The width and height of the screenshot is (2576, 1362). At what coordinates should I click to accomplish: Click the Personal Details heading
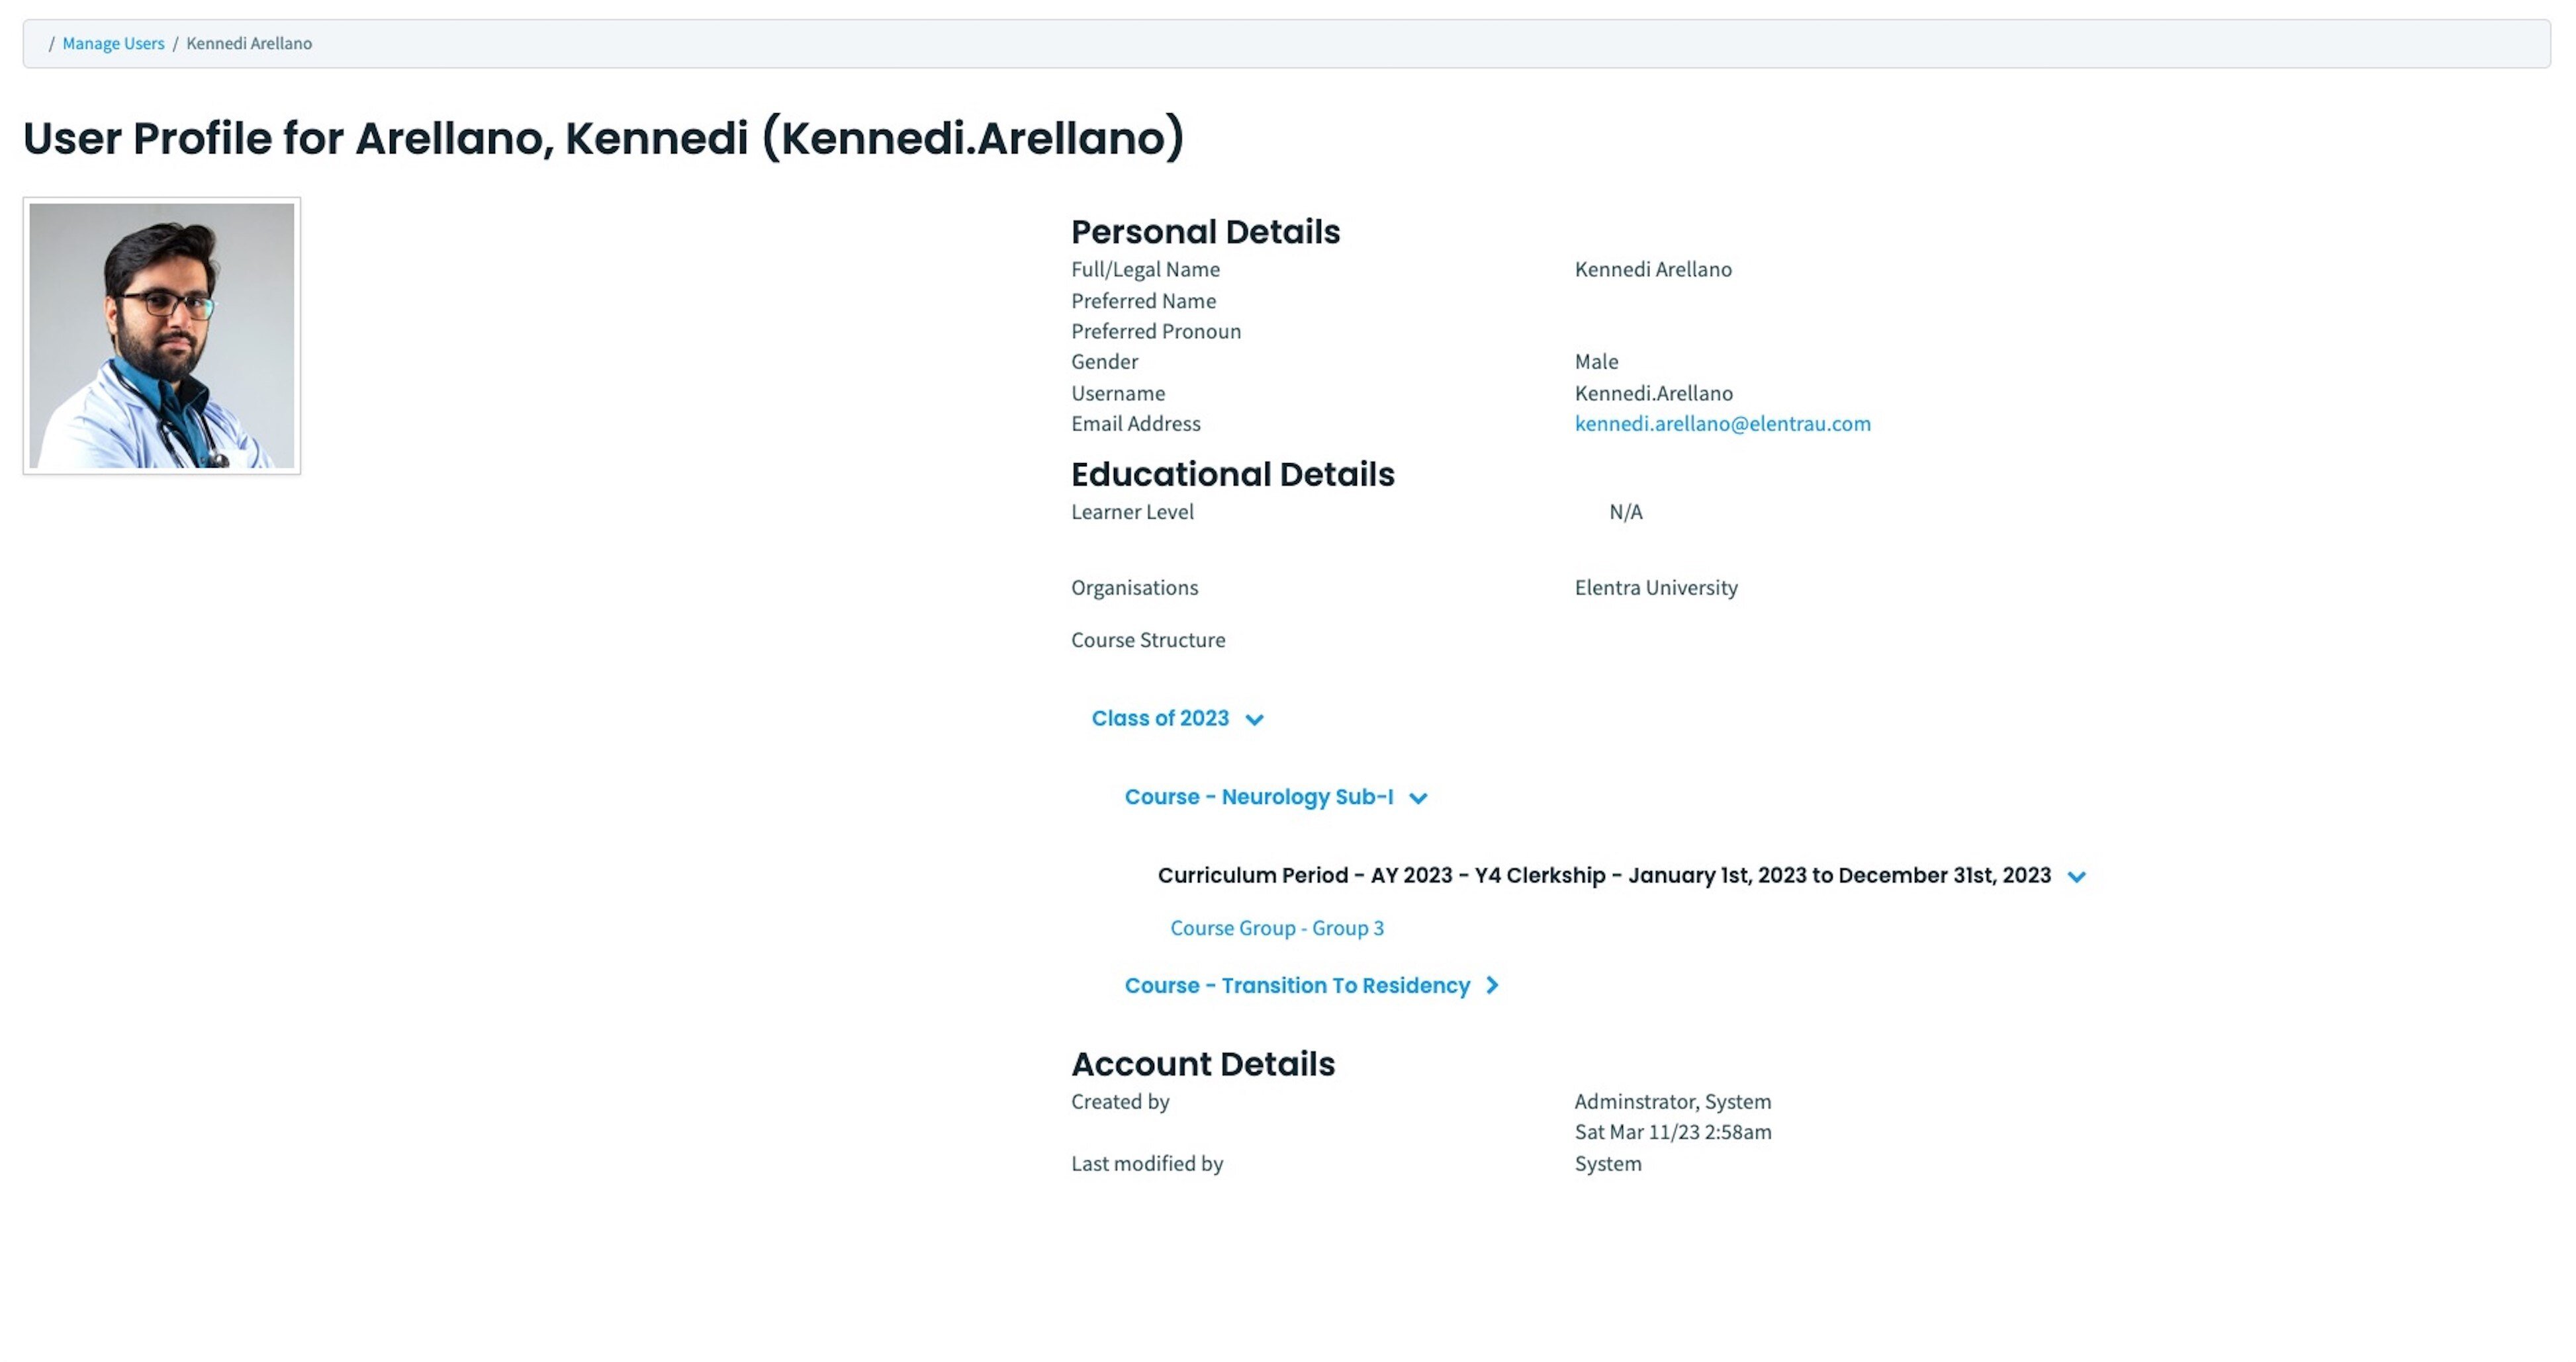pyautogui.click(x=1205, y=232)
